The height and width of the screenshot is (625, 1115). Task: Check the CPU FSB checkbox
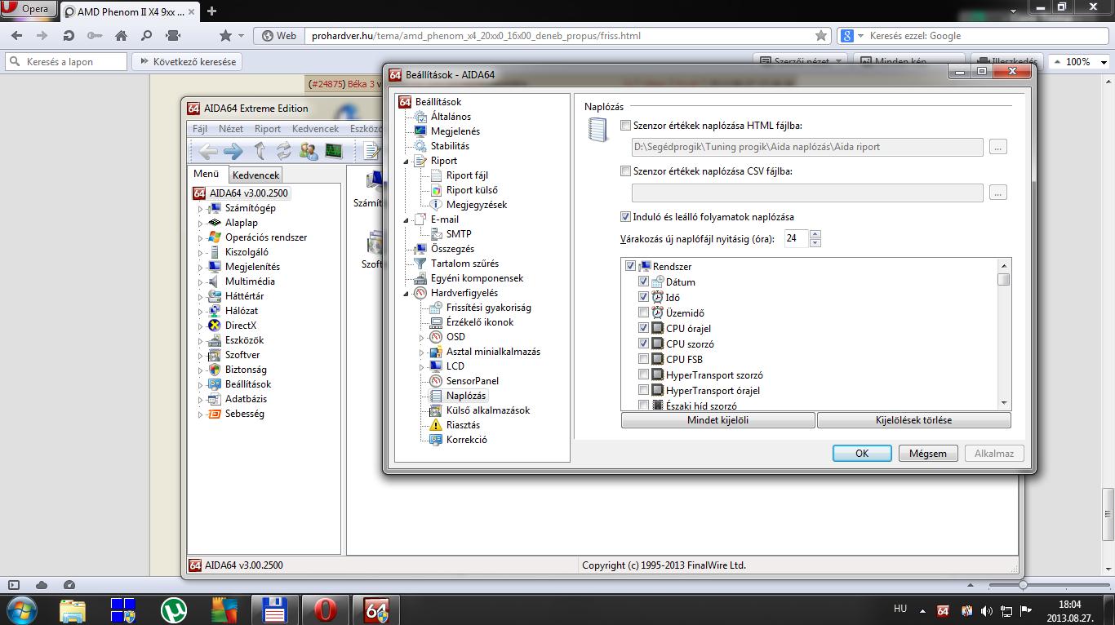click(644, 359)
